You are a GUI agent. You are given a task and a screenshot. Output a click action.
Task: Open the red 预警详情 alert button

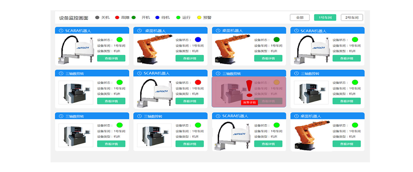click(250, 103)
